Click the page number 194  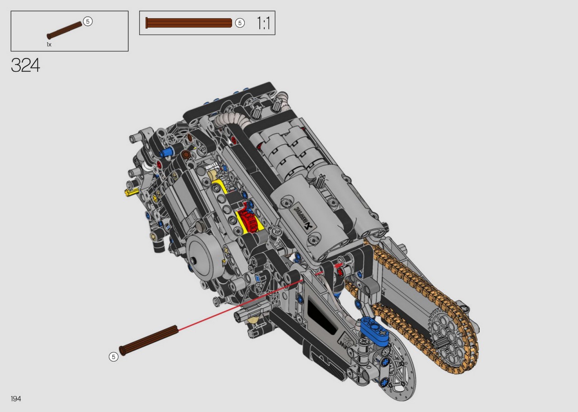coord(16,399)
